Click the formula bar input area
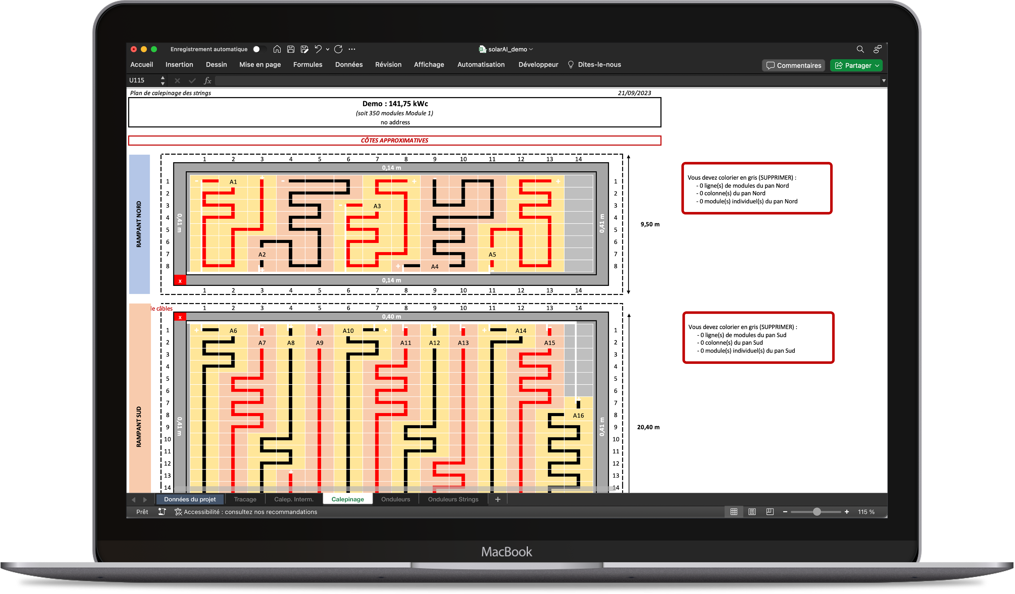Screen dimensions: 1015x594 [x=547, y=80]
